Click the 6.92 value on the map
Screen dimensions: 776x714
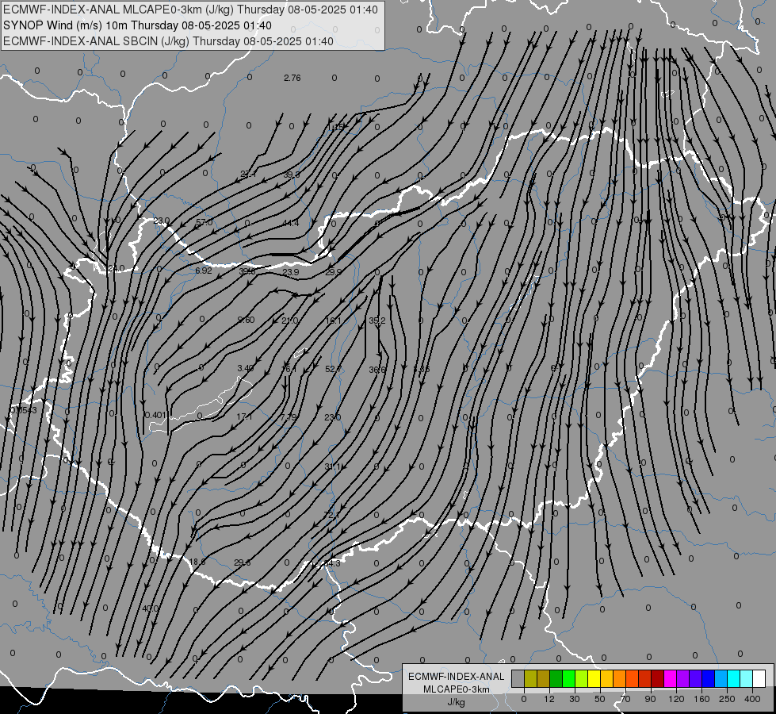pyautogui.click(x=204, y=271)
